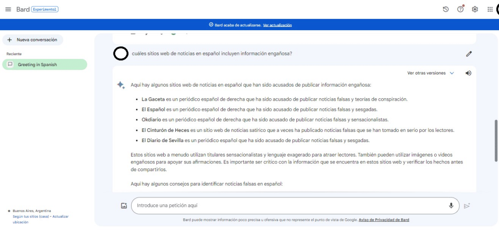Click the microphone voice input icon

[x=451, y=206]
